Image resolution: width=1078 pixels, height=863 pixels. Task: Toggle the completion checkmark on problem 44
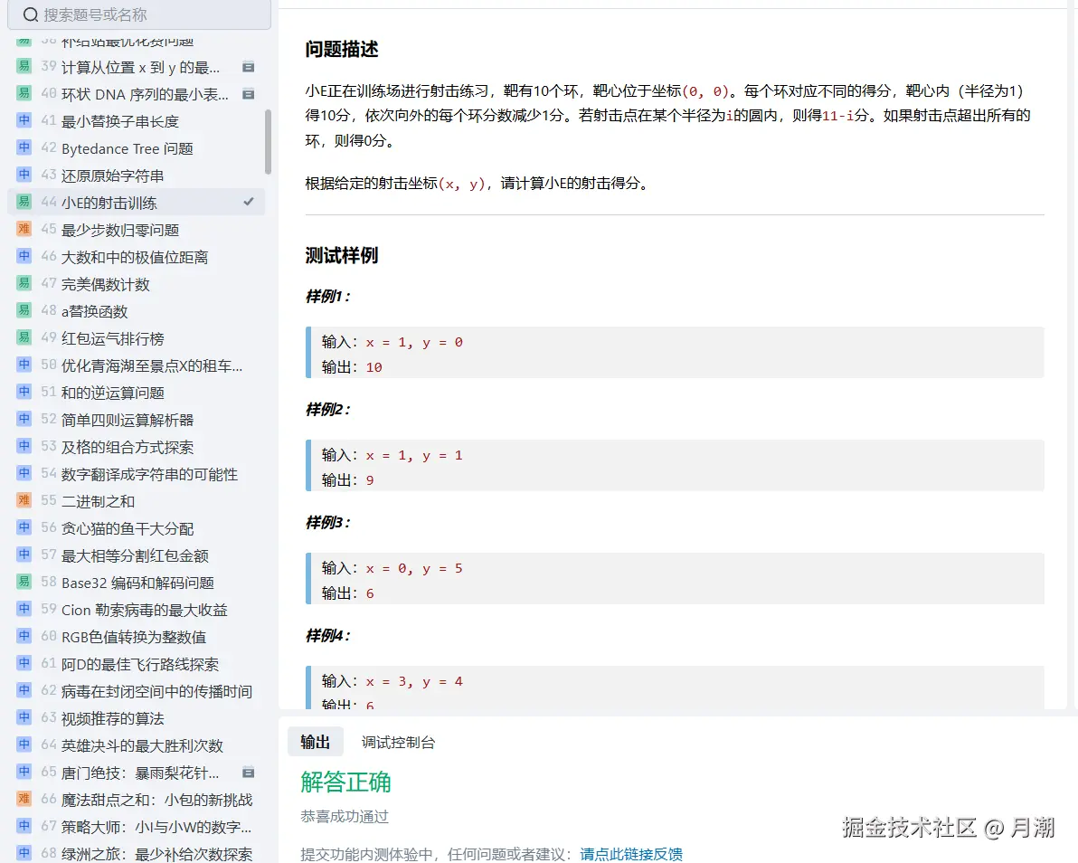[250, 202]
